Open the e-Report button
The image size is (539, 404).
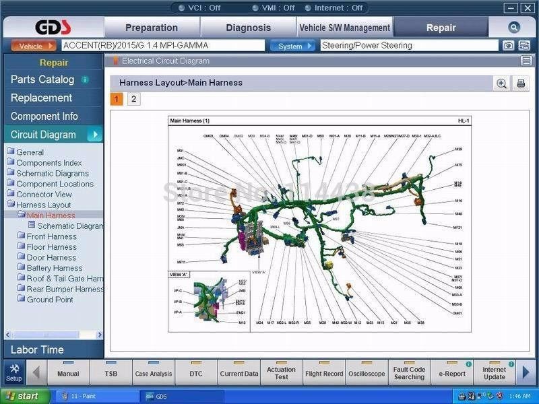click(451, 373)
